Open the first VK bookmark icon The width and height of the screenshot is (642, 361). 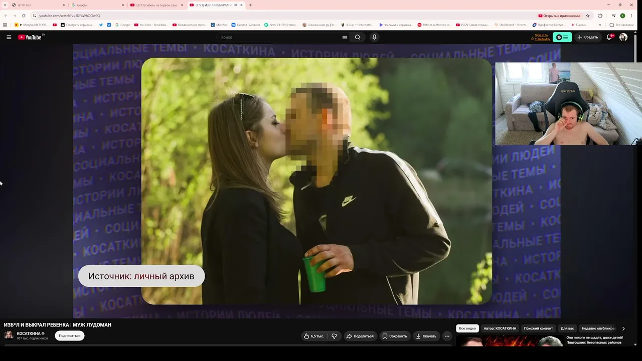109,25
